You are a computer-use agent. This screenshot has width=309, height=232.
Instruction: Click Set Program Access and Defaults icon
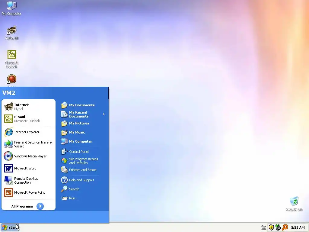coord(64,161)
